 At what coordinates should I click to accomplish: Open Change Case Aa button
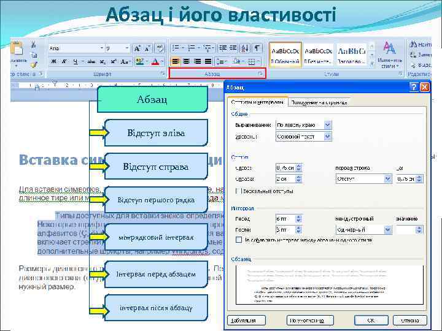(125, 61)
